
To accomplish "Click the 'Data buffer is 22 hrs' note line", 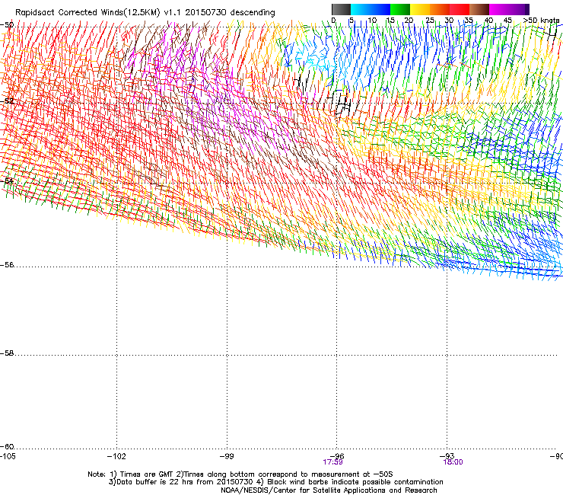I will (275, 482).
